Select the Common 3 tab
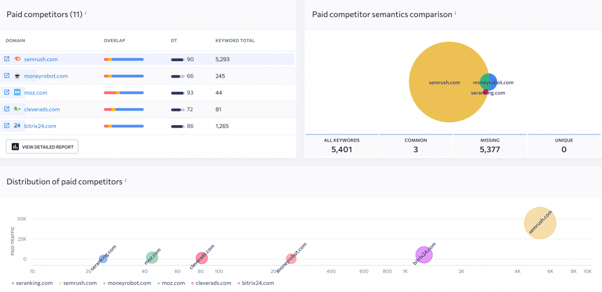Viewport: 602px width, 292px height. tap(416, 146)
